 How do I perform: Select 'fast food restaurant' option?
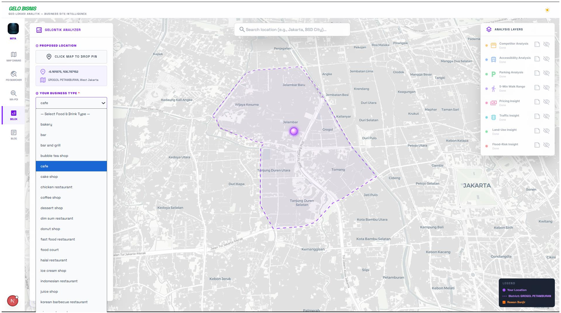click(x=71, y=239)
